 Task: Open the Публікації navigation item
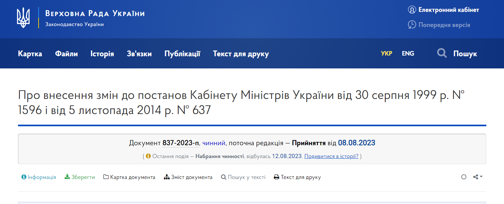pyautogui.click(x=182, y=54)
